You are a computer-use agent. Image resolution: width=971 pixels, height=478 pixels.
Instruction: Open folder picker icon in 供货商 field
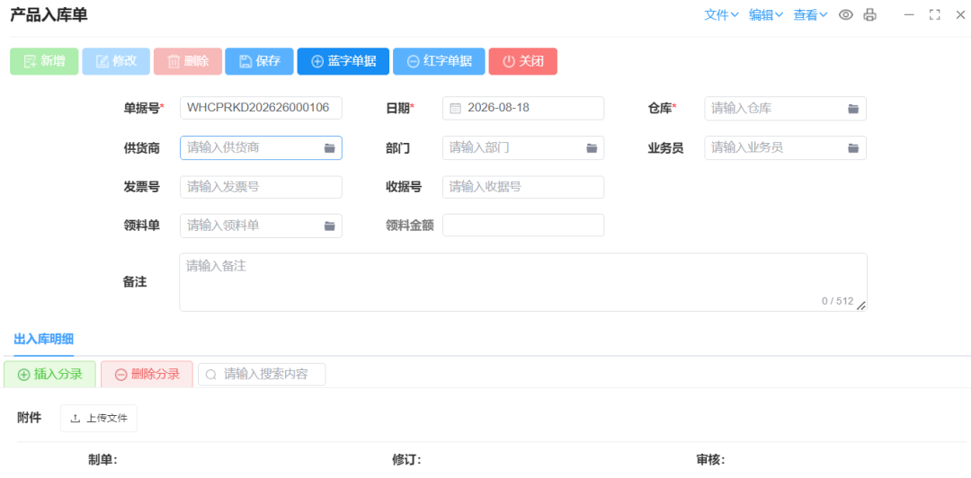329,148
